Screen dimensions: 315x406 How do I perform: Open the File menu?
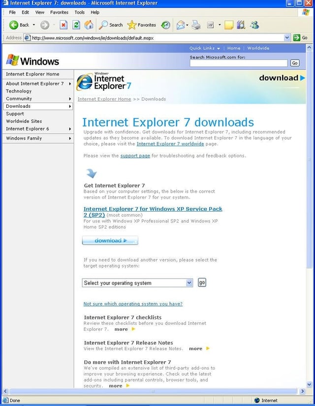click(12, 12)
